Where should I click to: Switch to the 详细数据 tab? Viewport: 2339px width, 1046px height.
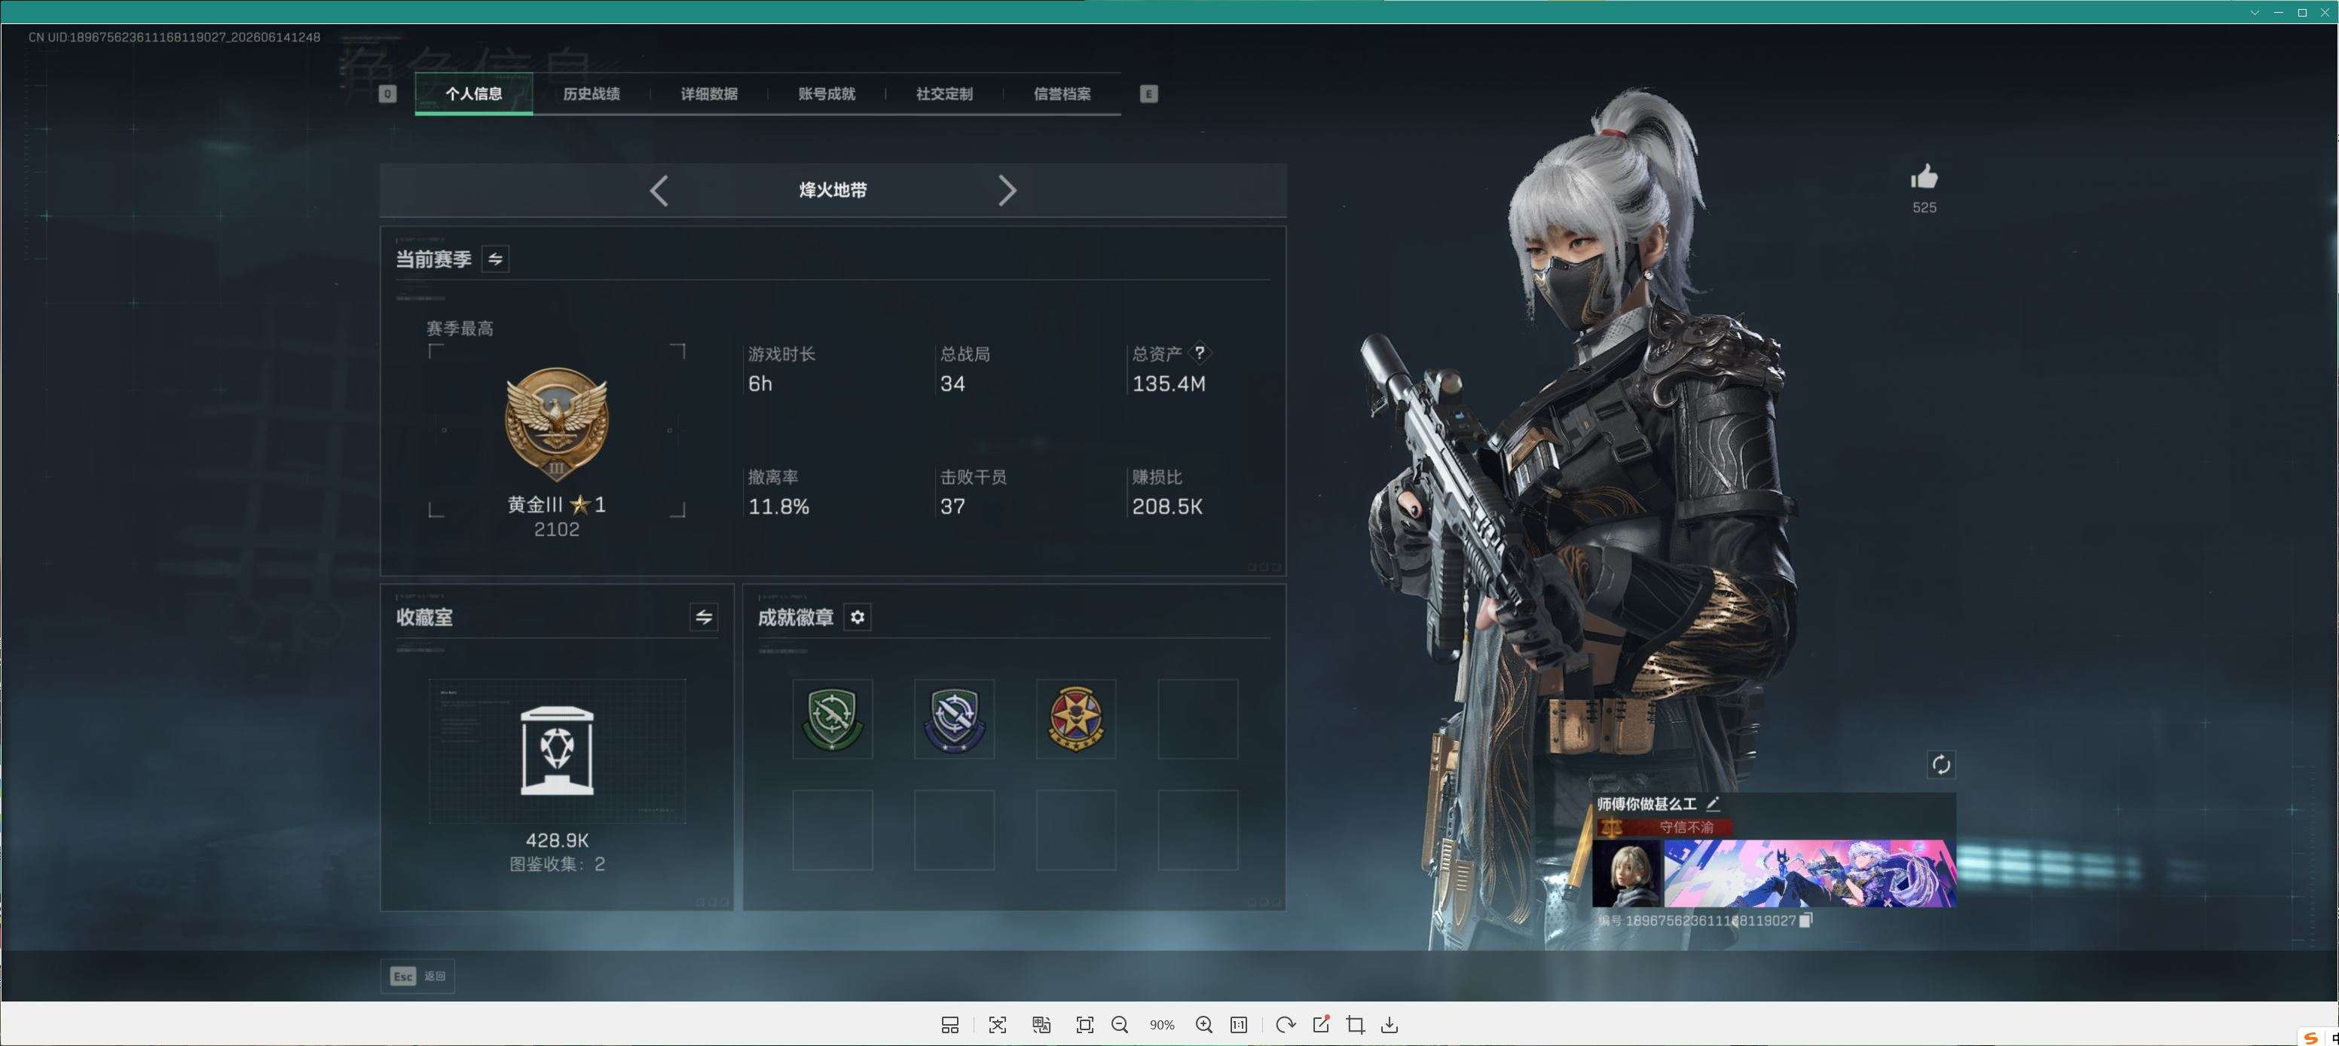pos(709,93)
